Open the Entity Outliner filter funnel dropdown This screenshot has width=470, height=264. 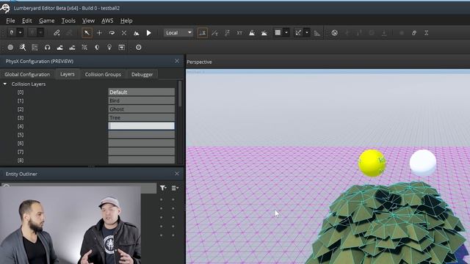(x=163, y=188)
